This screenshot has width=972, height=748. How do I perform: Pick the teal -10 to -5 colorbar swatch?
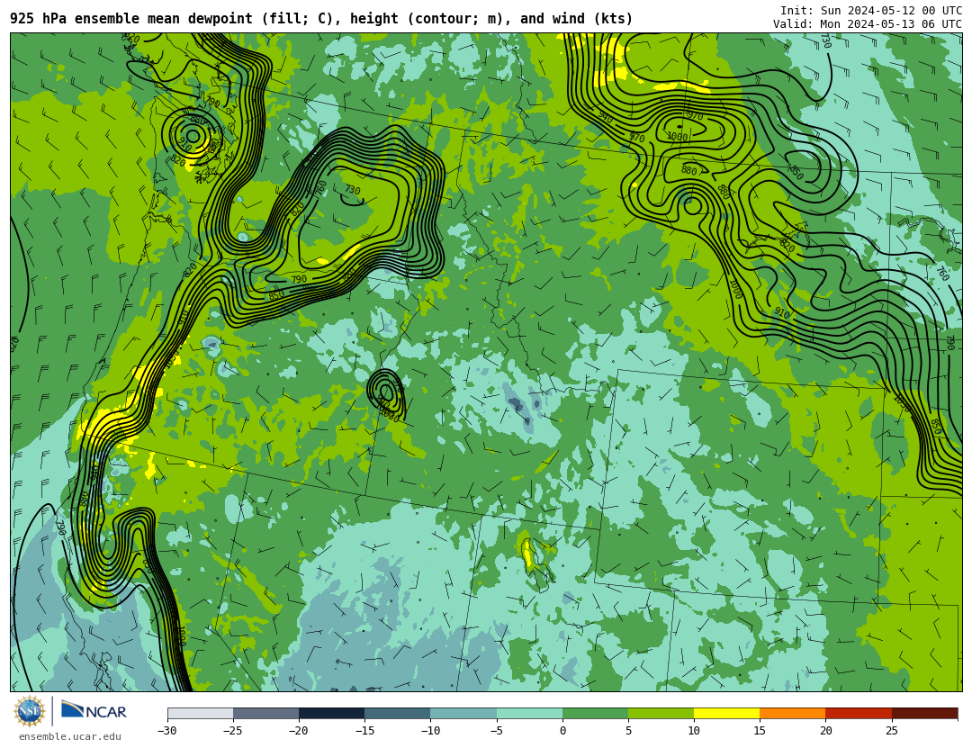click(x=463, y=713)
